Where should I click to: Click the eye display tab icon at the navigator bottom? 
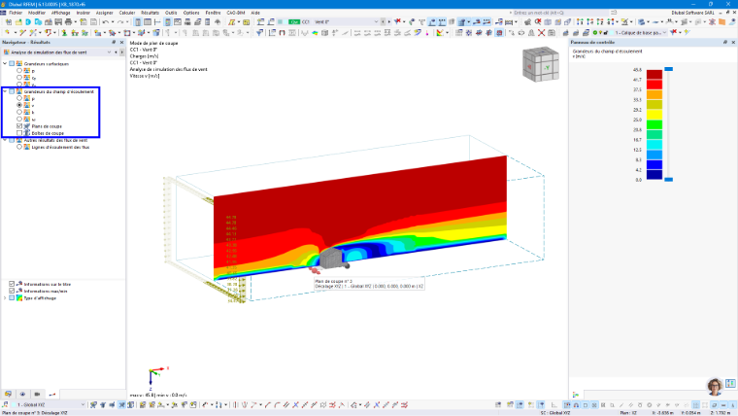(x=22, y=395)
